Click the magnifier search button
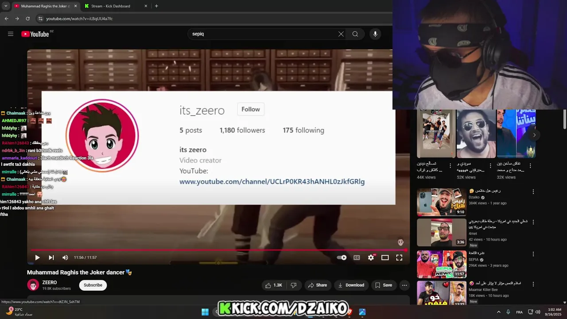The image size is (567, 319). (x=355, y=34)
